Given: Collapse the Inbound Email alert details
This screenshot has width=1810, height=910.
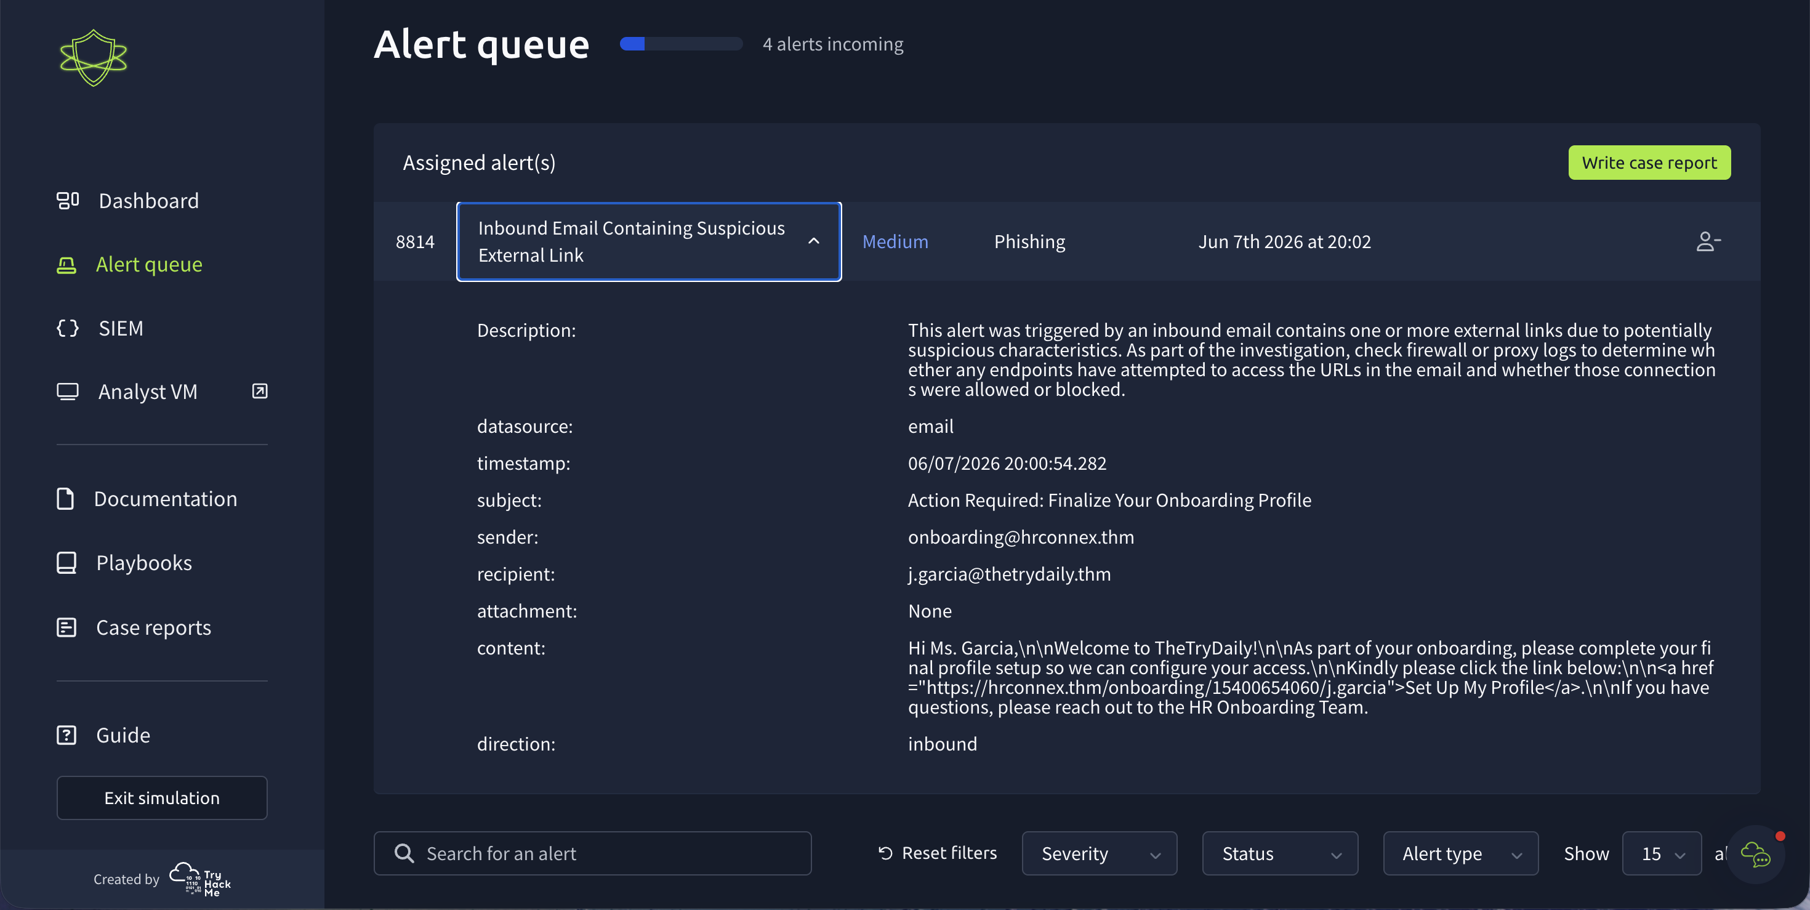Looking at the screenshot, I should [x=648, y=242].
